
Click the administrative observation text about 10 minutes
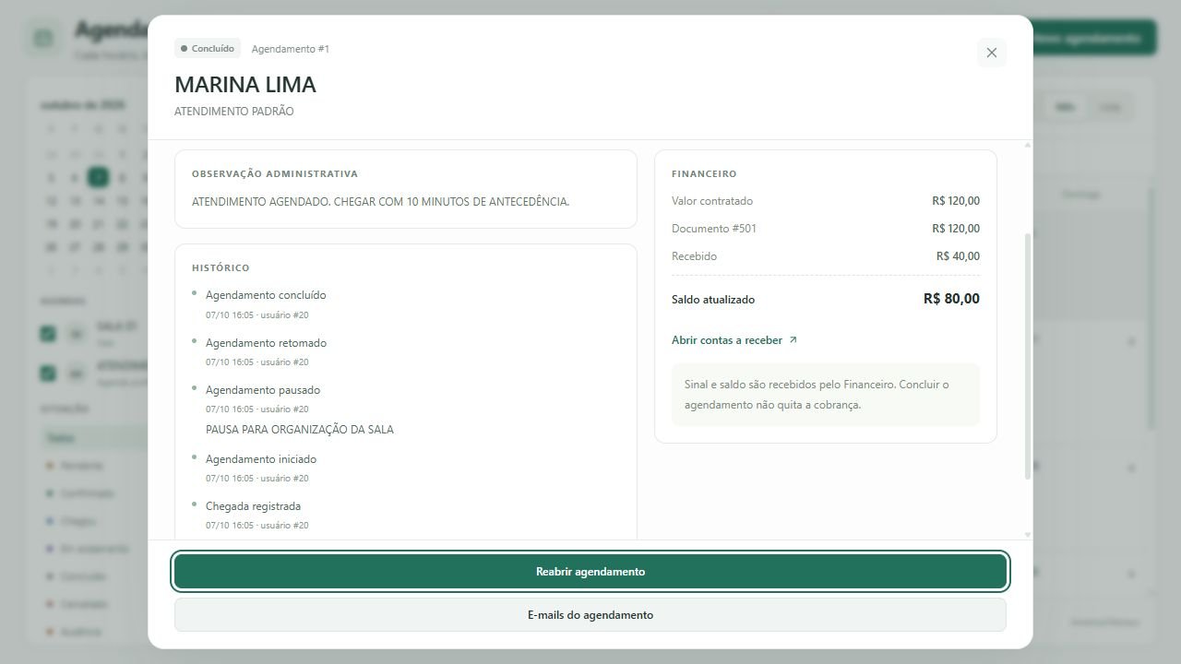point(380,202)
